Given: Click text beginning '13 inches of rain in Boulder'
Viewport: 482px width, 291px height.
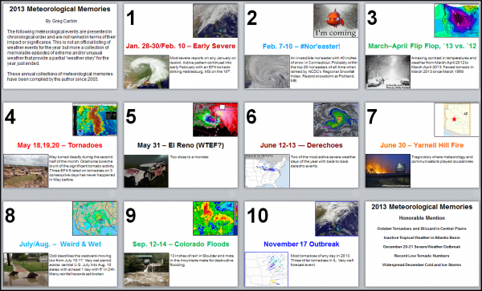Looking at the screenshot, I should pos(202,260).
